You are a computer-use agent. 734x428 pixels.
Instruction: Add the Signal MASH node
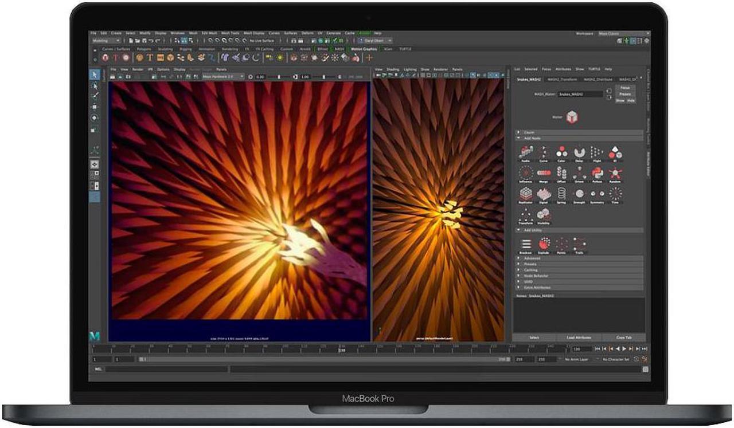(544, 195)
